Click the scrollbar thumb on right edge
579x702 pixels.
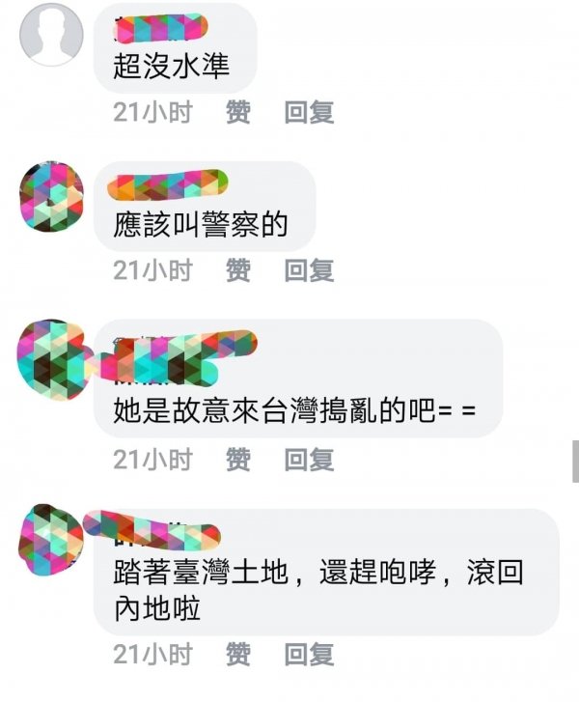[x=575, y=462]
